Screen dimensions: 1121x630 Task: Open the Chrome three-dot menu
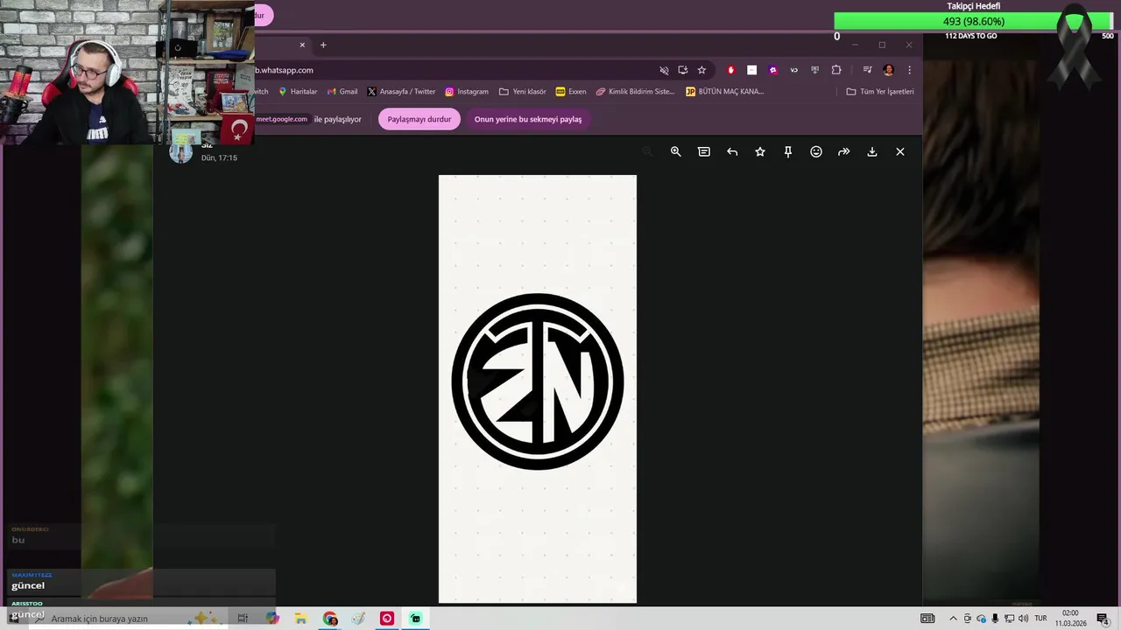pyautogui.click(x=909, y=70)
